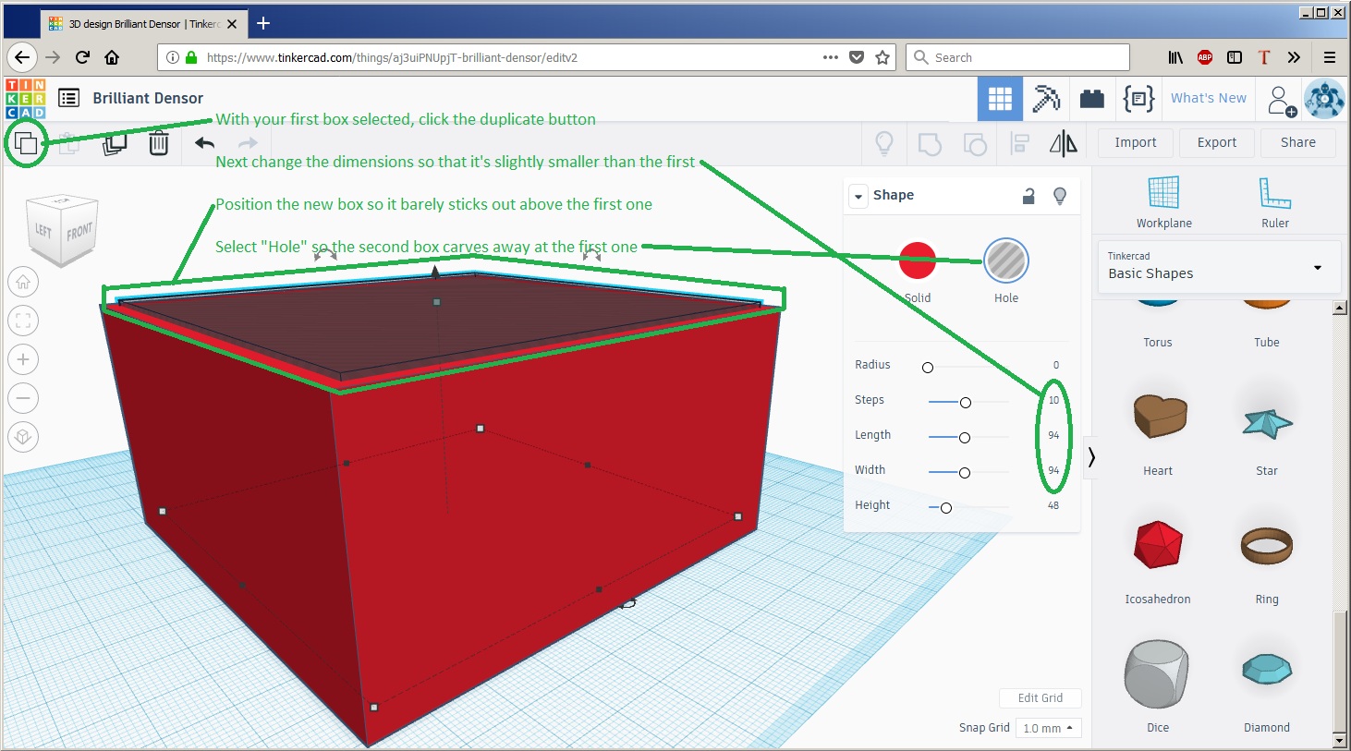The width and height of the screenshot is (1351, 751).
Task: Delete the selected shape with the trash icon
Action: pos(159,143)
